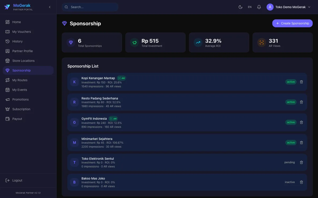Open Subscription page
318x198 pixels.
click(28, 109)
